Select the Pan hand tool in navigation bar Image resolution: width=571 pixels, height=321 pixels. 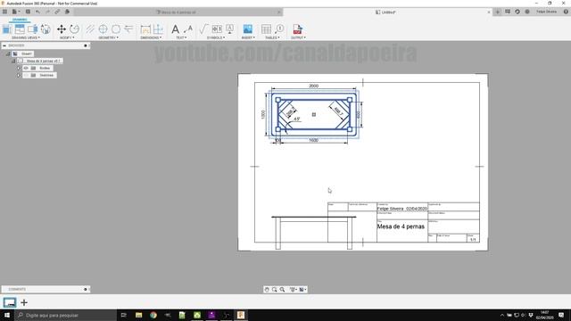pos(267,289)
